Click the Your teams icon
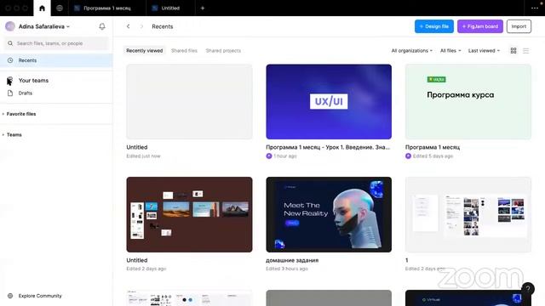The height and width of the screenshot is (306, 545). point(10,80)
